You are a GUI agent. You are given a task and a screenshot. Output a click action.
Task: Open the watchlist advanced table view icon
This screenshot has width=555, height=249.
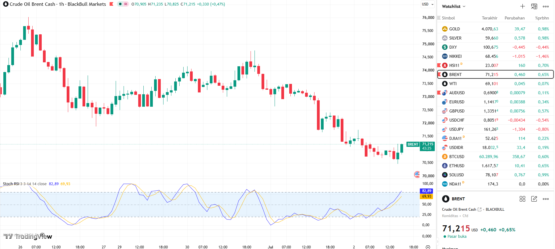[x=534, y=6]
